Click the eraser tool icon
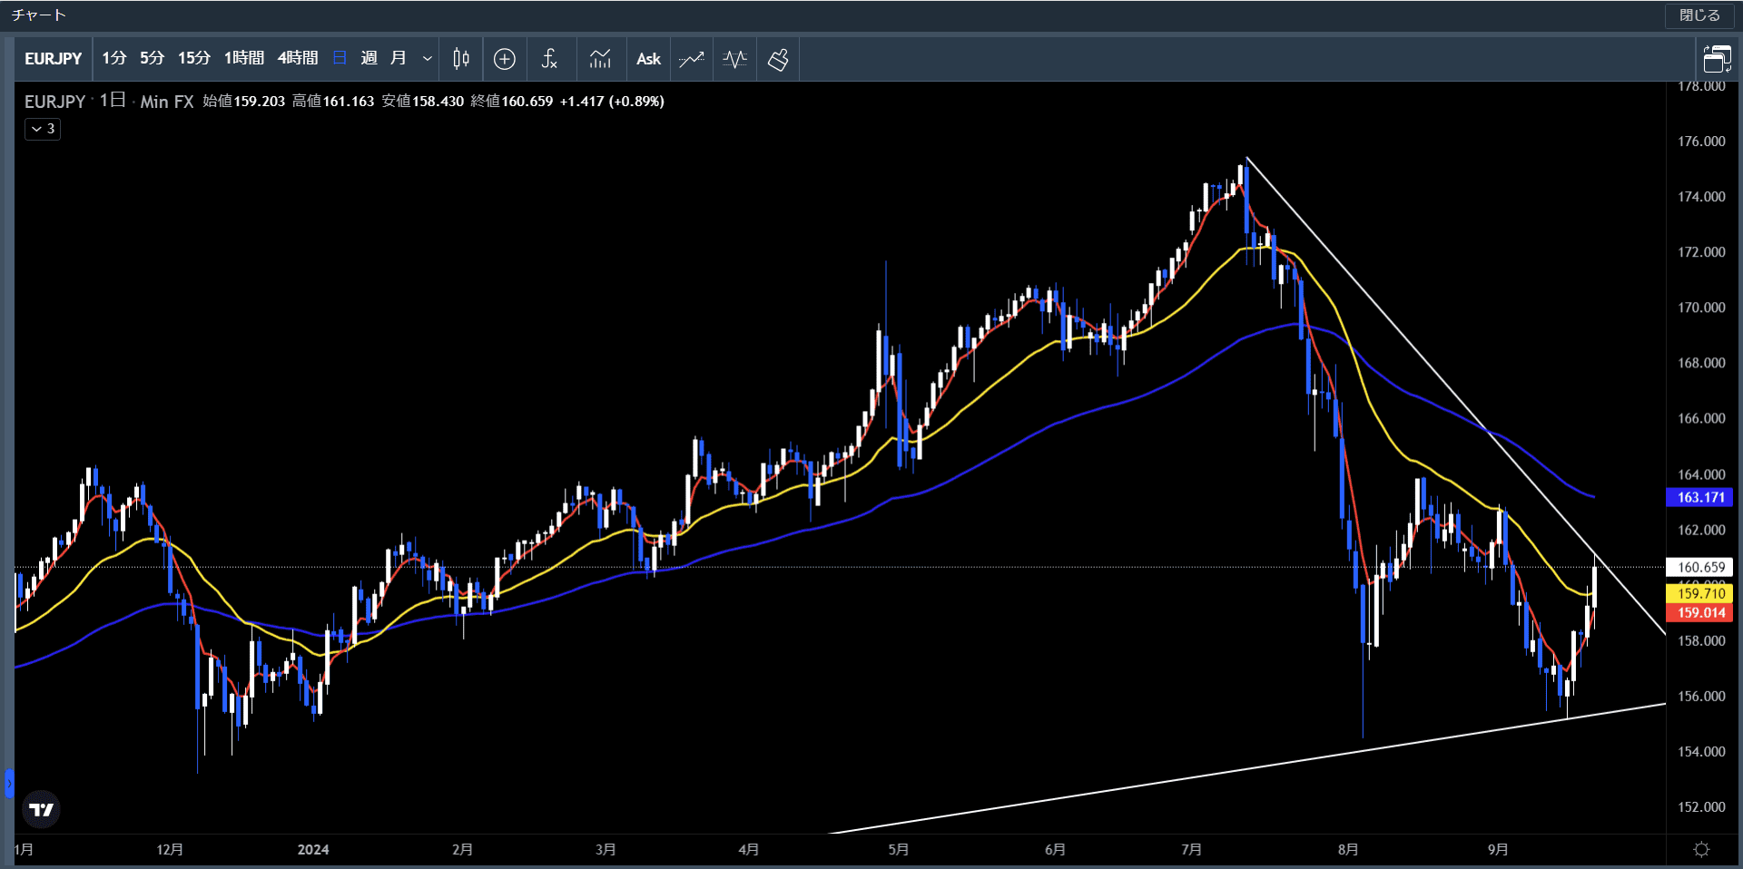Viewport: 1743px width, 869px height. point(778,59)
